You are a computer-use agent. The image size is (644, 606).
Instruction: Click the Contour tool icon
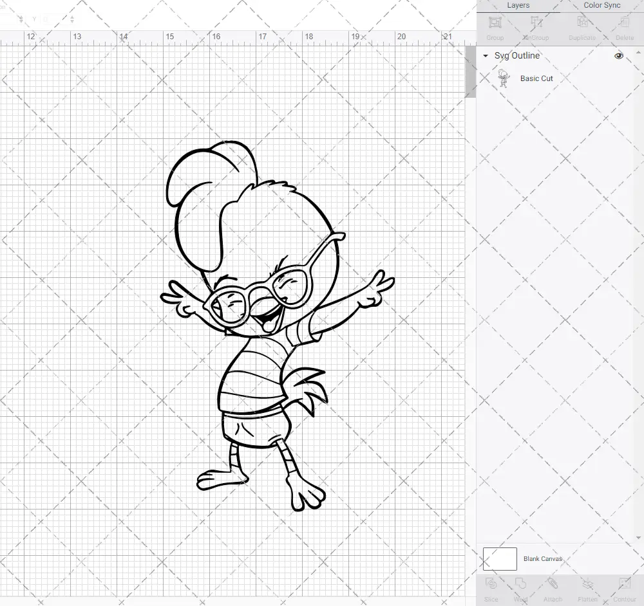pos(624,584)
